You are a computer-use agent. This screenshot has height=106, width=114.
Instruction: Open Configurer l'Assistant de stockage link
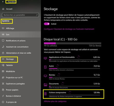point(69,29)
